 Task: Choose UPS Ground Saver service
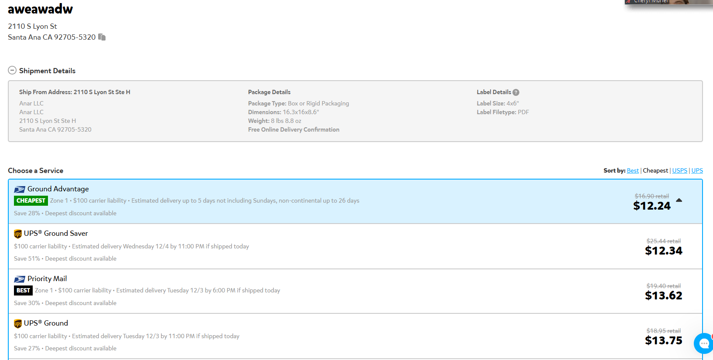point(355,246)
